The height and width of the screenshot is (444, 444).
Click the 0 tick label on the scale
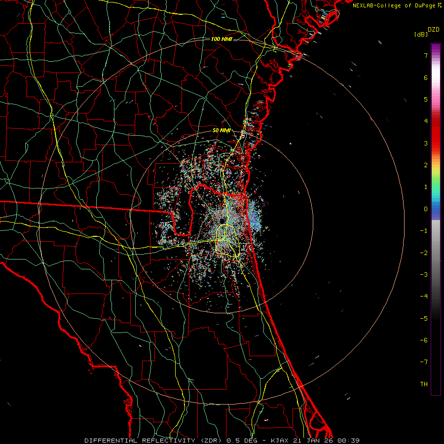426,209
